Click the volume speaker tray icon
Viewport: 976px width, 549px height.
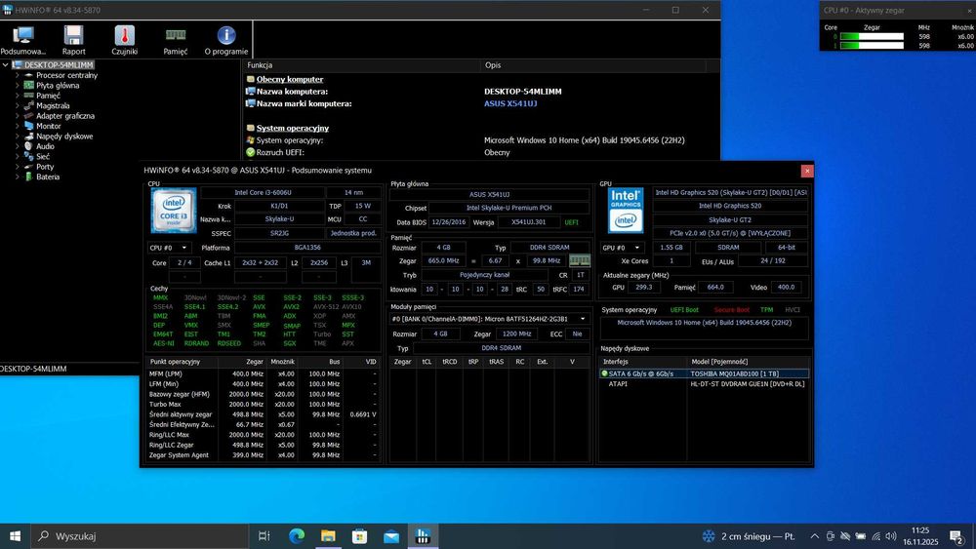click(x=891, y=536)
